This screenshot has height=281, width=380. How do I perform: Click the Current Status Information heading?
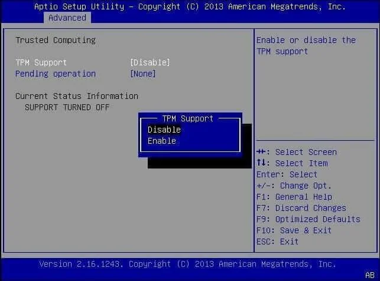[x=77, y=96]
